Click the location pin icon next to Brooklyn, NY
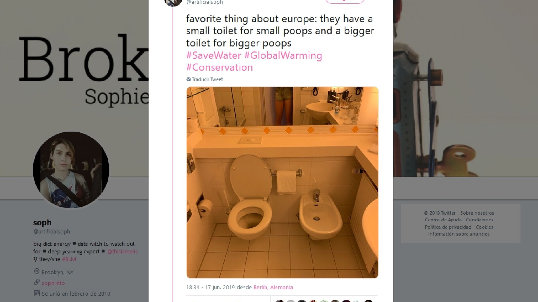Image resolution: width=538 pixels, height=302 pixels. (37, 272)
